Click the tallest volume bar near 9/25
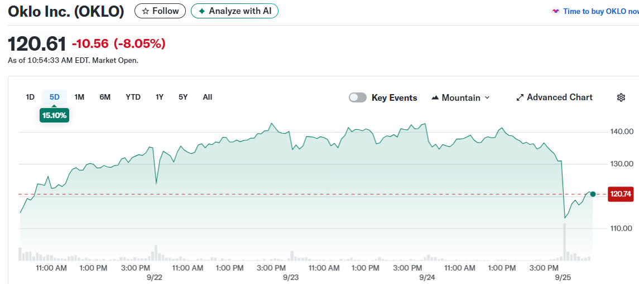 (565, 242)
